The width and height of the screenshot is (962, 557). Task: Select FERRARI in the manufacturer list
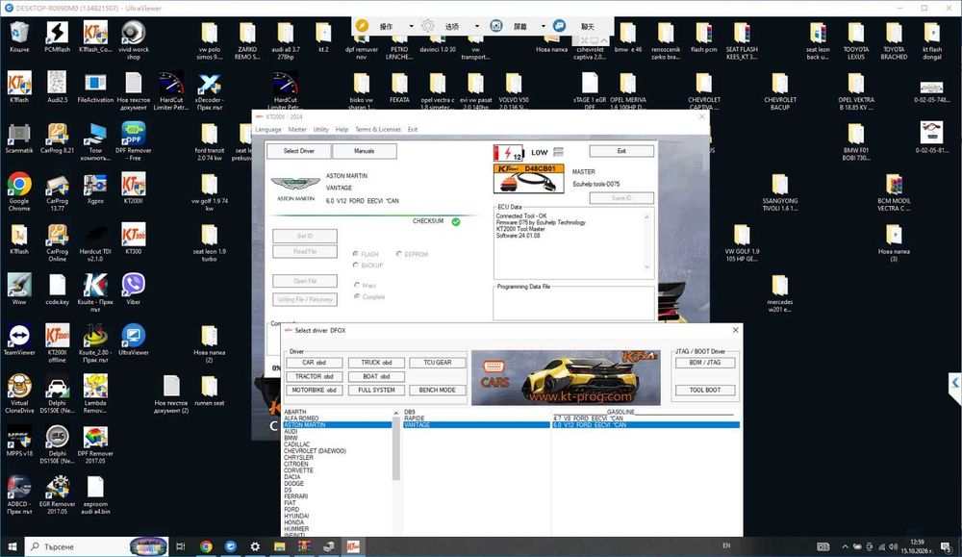pyautogui.click(x=295, y=496)
